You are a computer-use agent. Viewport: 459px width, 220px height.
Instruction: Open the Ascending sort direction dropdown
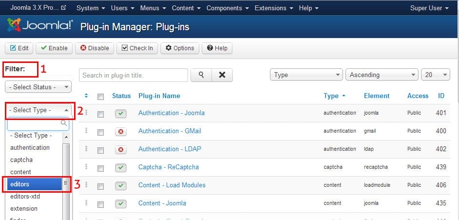click(x=381, y=75)
